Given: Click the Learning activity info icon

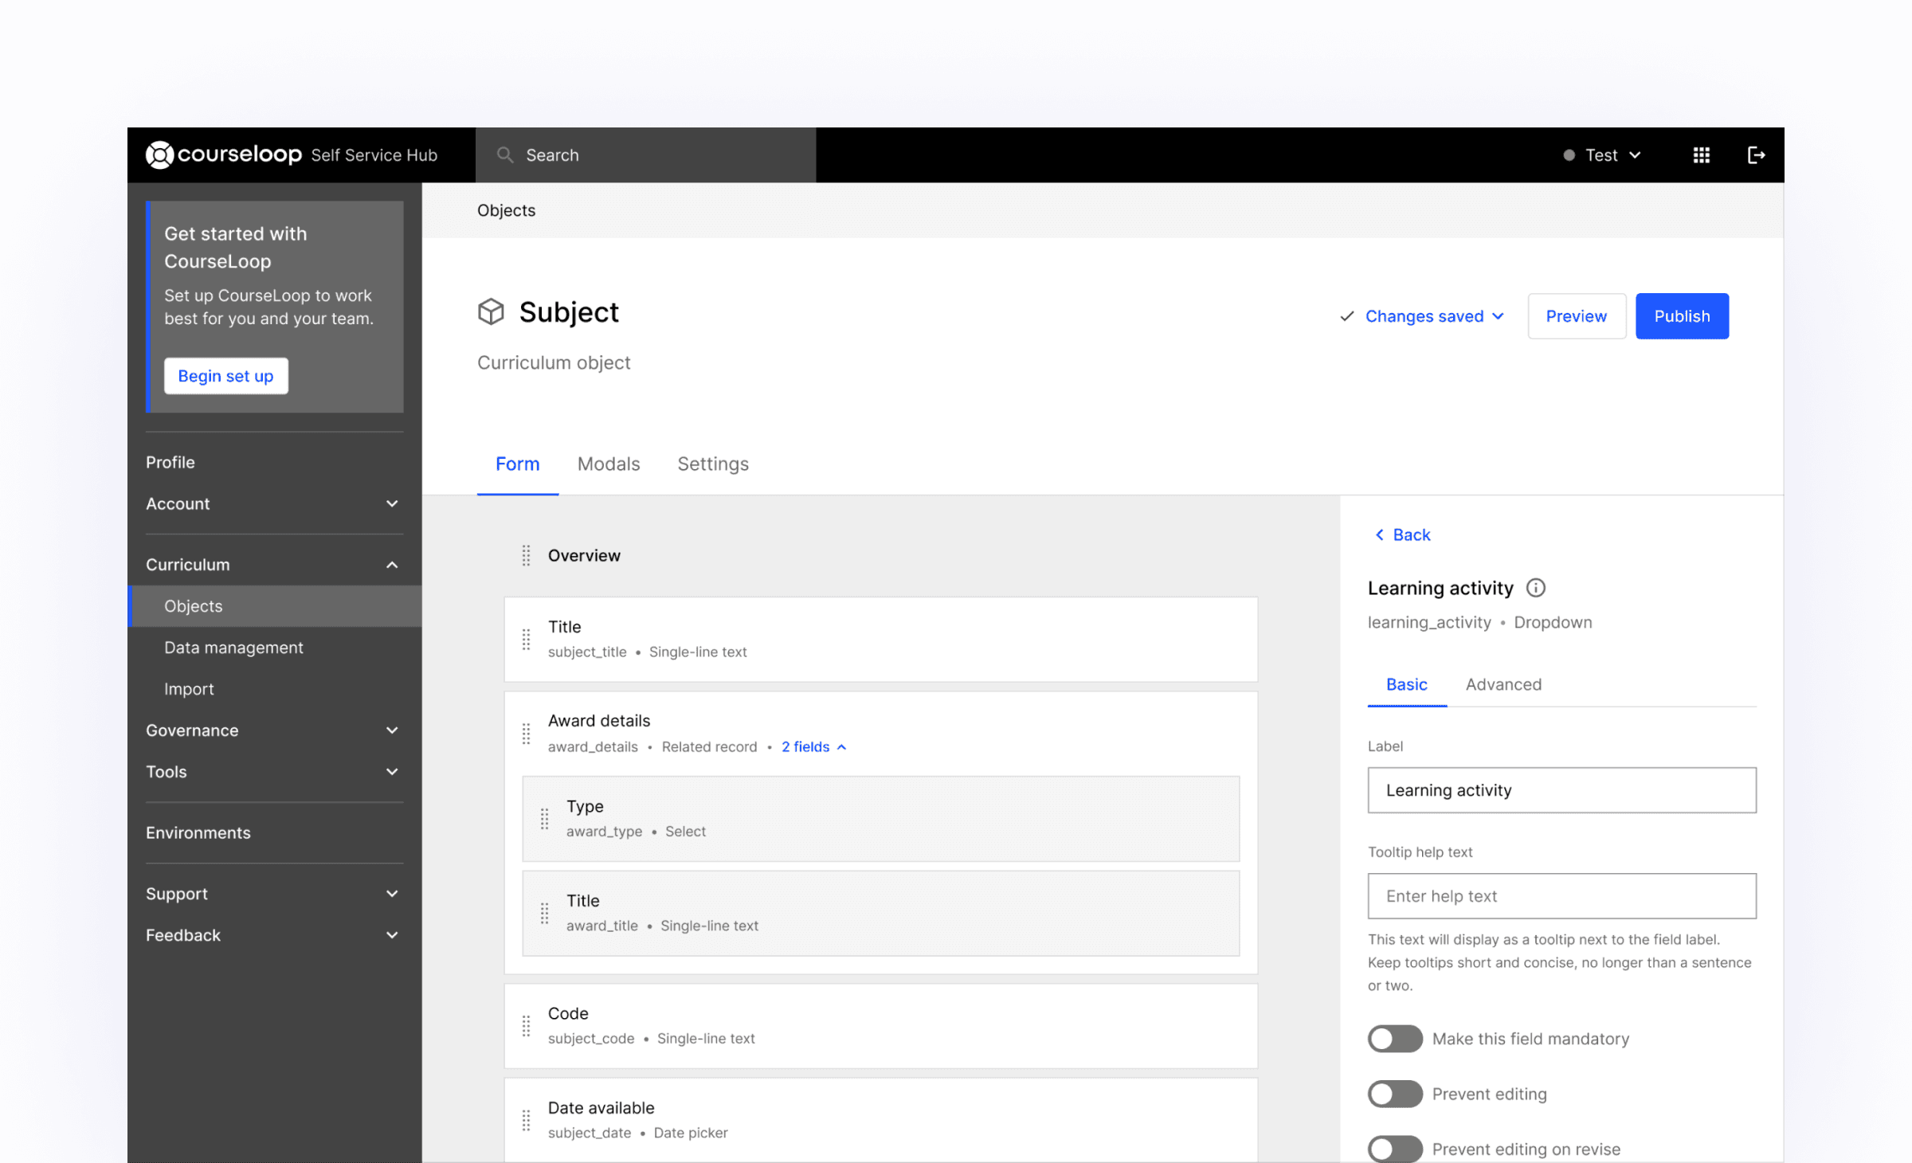Looking at the screenshot, I should pyautogui.click(x=1535, y=588).
